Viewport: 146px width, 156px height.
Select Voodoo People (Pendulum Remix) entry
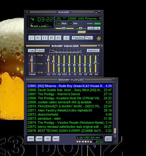[x=70, y=123]
